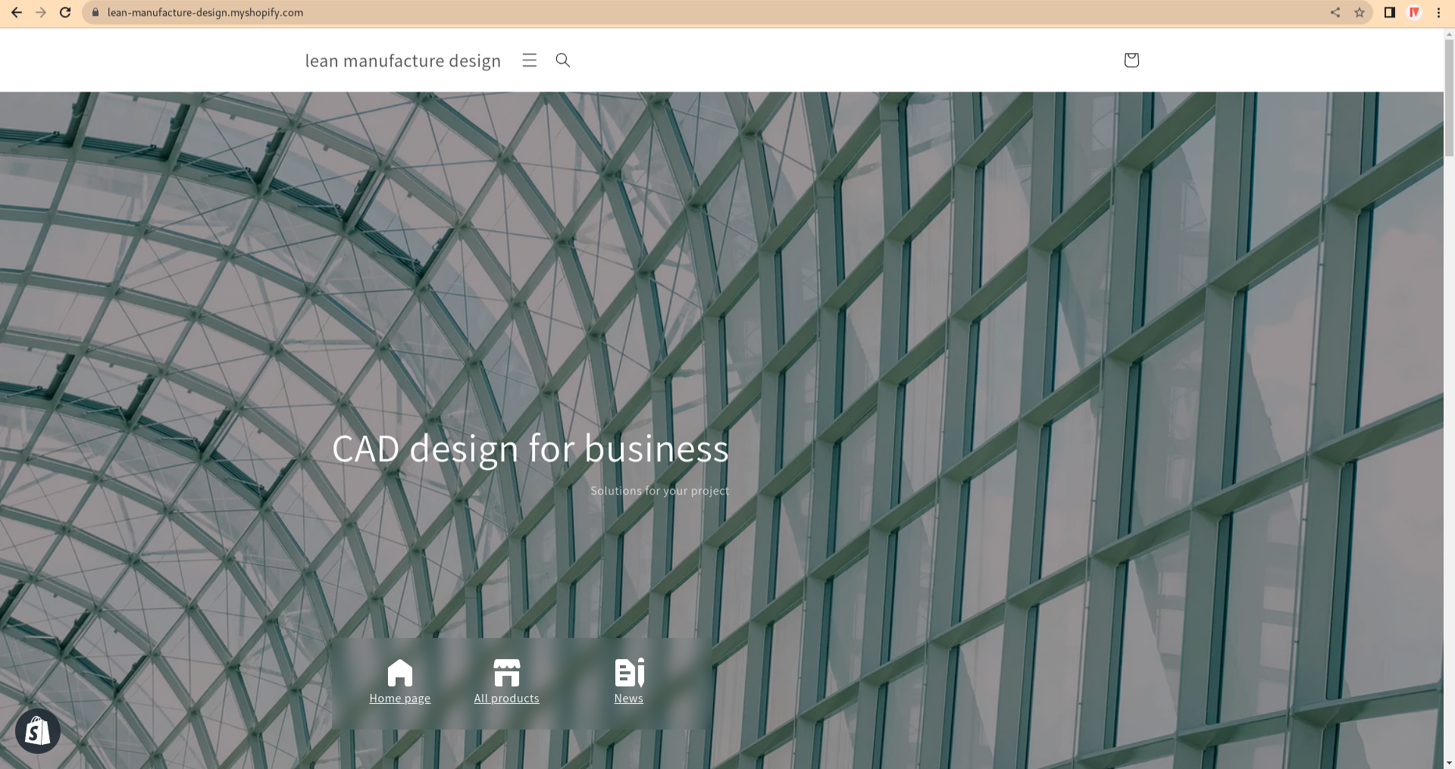Viewport: 1455px width, 769px height.
Task: Click the share icon in the browser toolbar
Action: click(x=1335, y=12)
